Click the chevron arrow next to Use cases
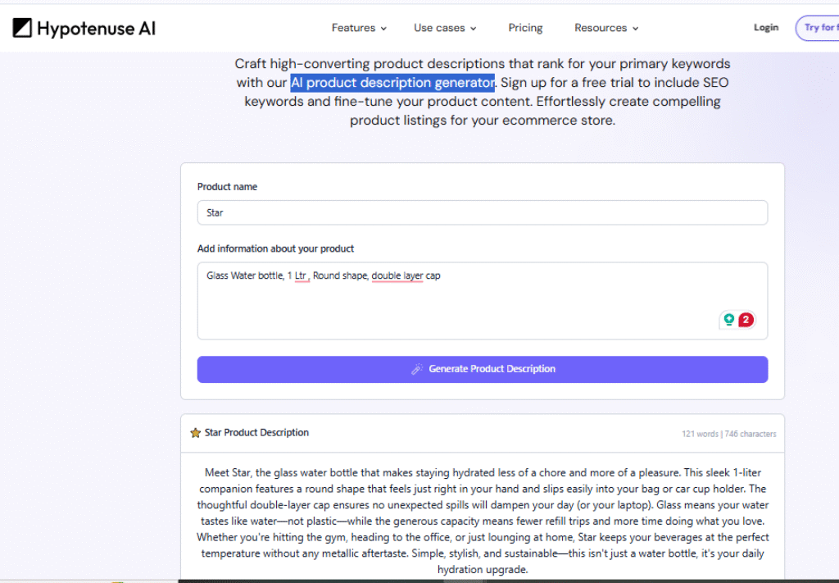 [473, 29]
